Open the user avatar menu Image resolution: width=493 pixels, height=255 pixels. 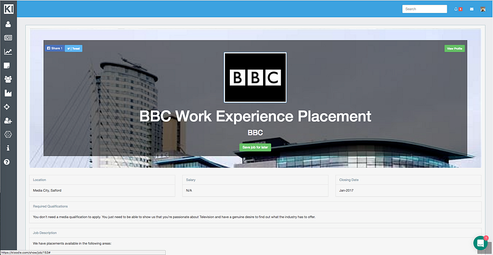click(483, 9)
